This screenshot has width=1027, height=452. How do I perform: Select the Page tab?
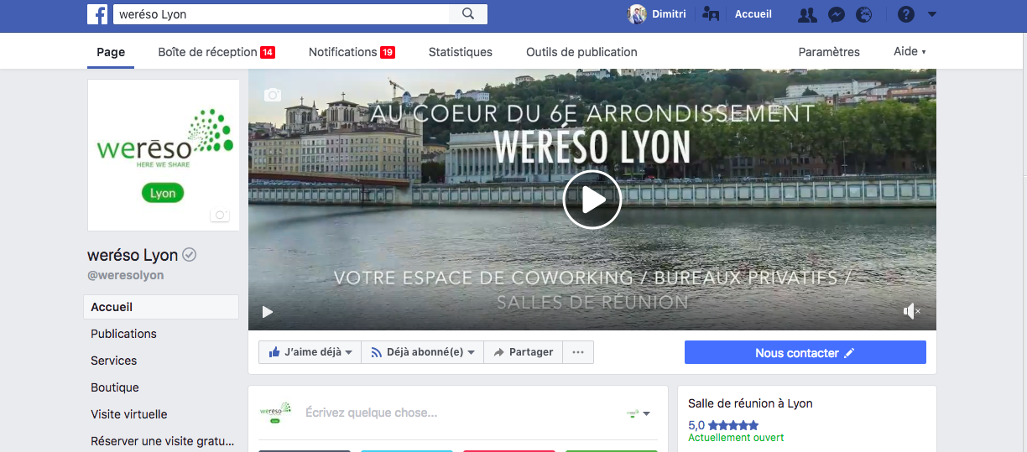tap(111, 52)
